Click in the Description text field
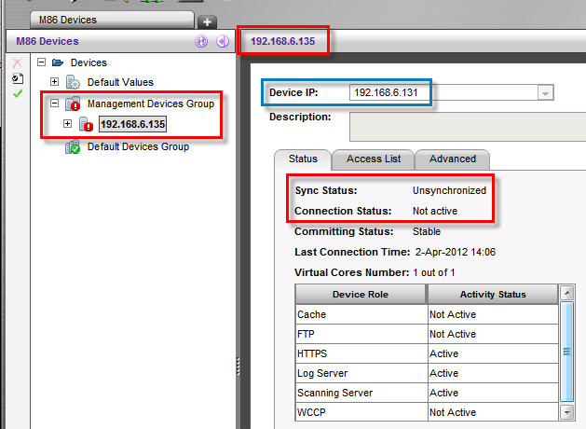 (466, 125)
